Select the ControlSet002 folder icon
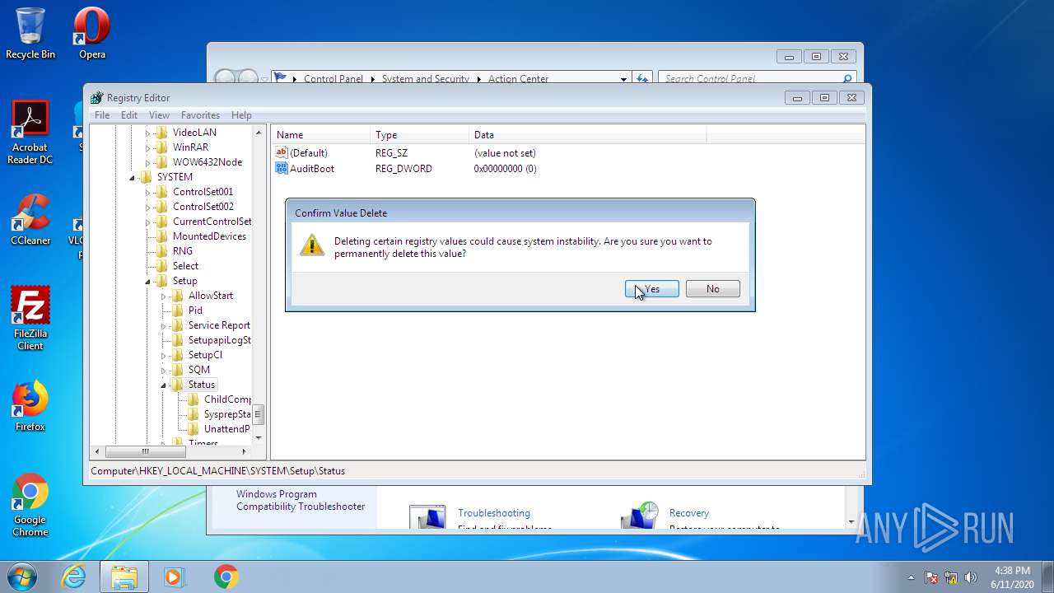Image resolution: width=1054 pixels, height=593 pixels. tap(161, 207)
